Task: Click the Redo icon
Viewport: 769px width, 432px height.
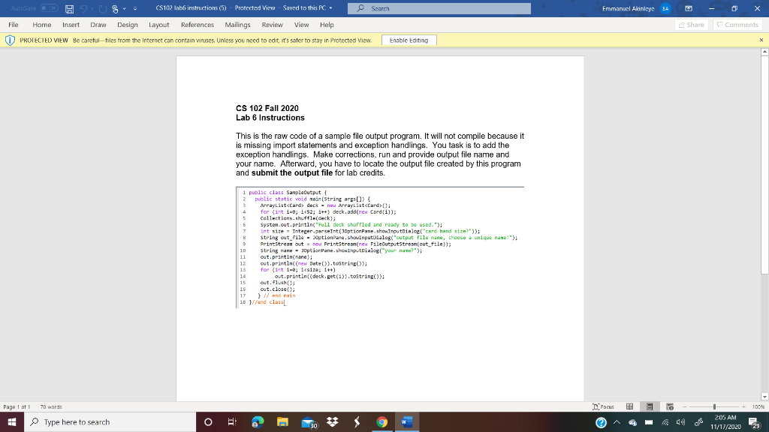Action: tap(103, 8)
